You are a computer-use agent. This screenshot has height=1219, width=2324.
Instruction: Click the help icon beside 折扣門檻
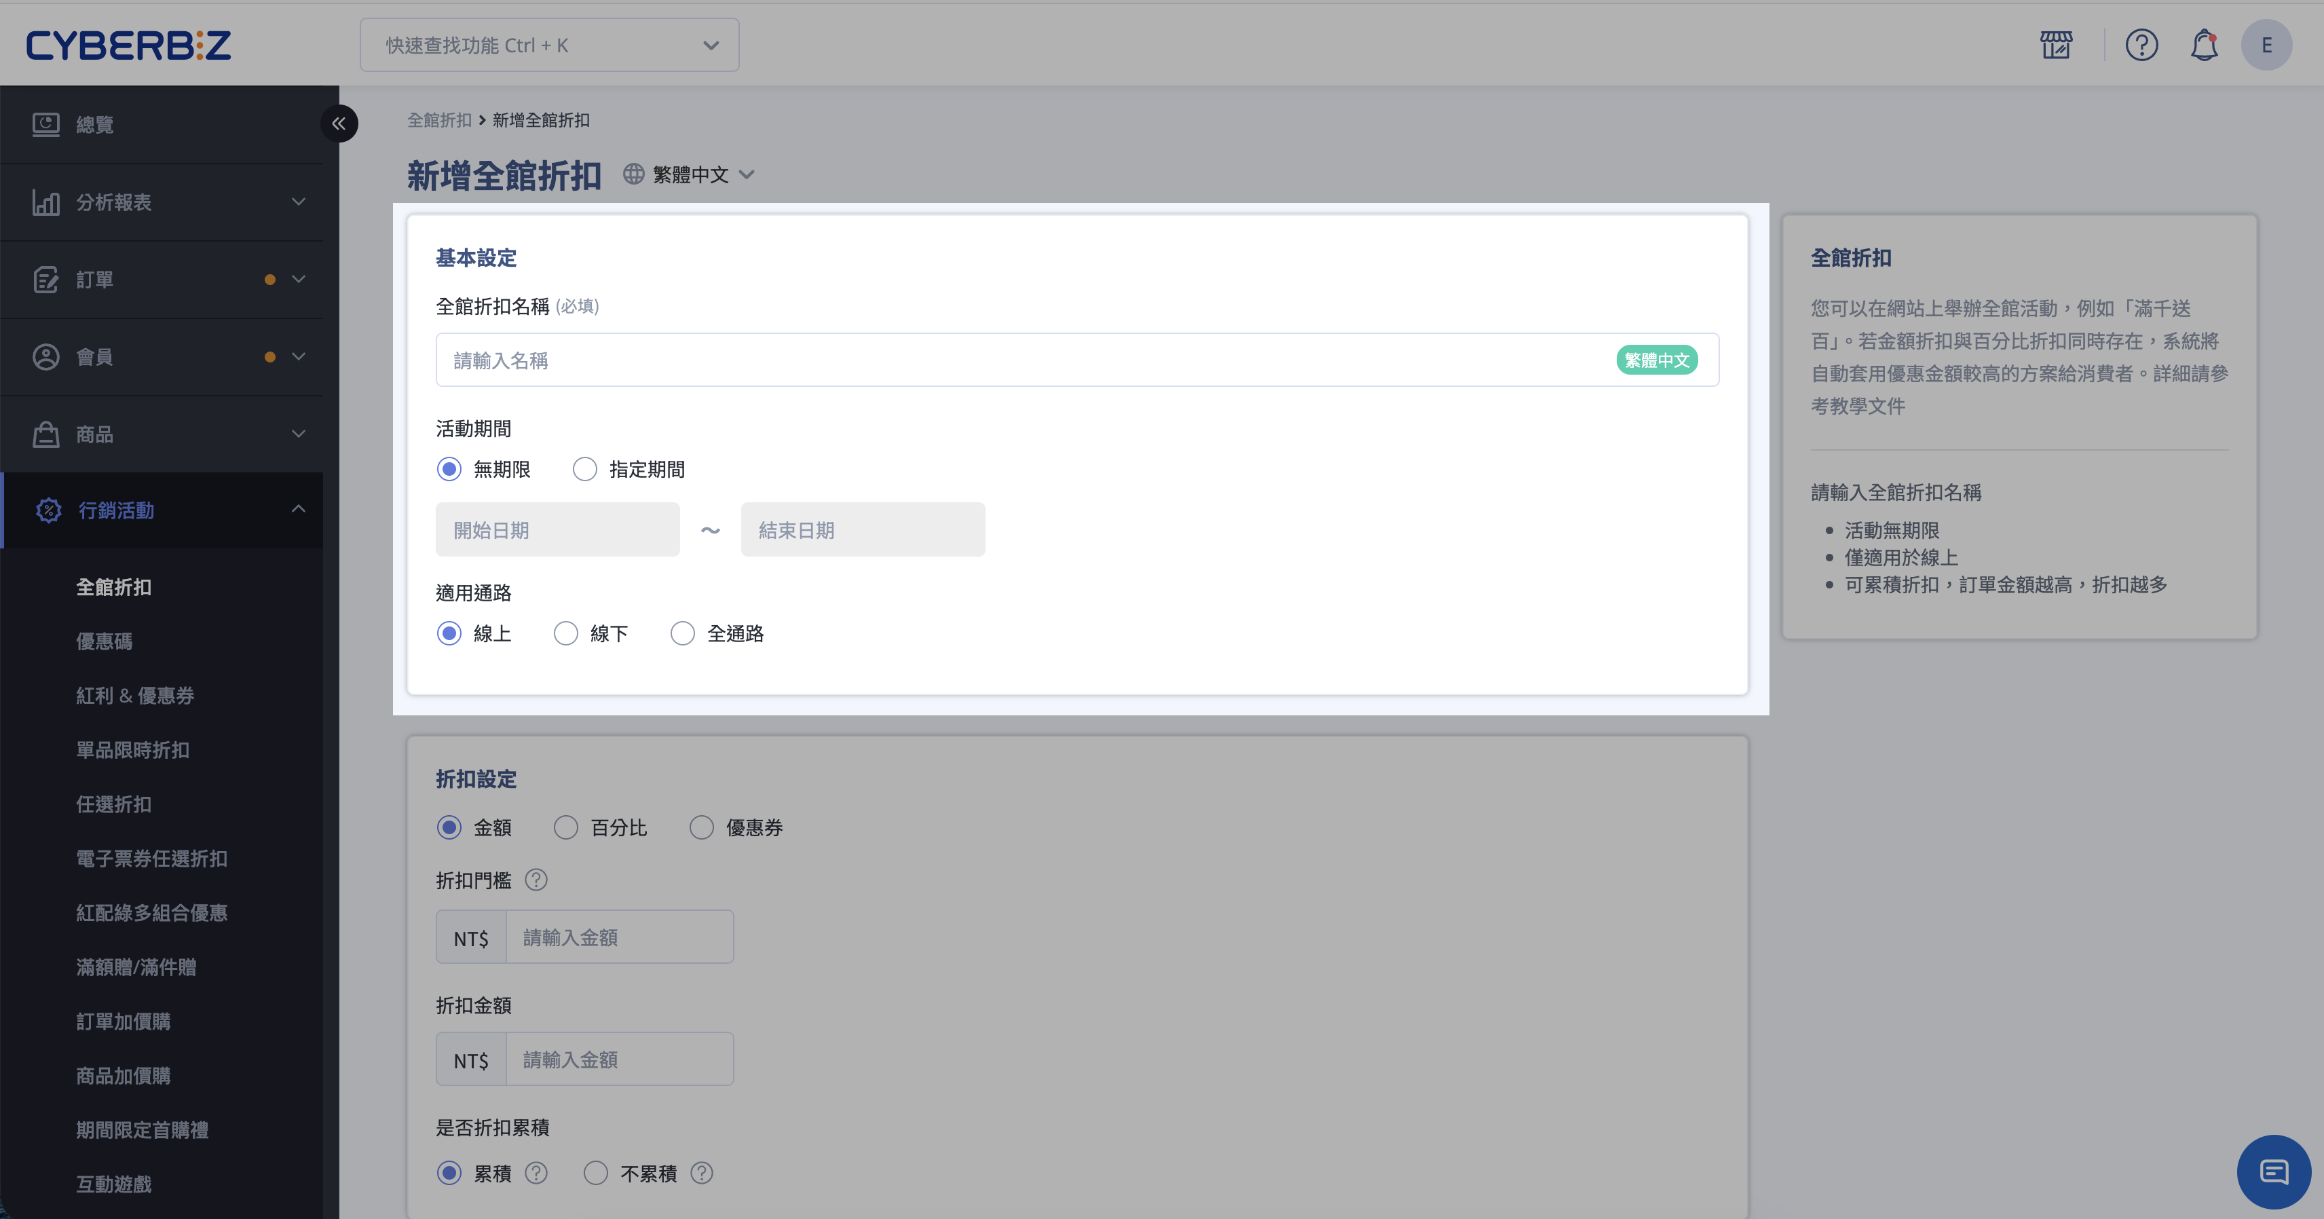pos(536,879)
